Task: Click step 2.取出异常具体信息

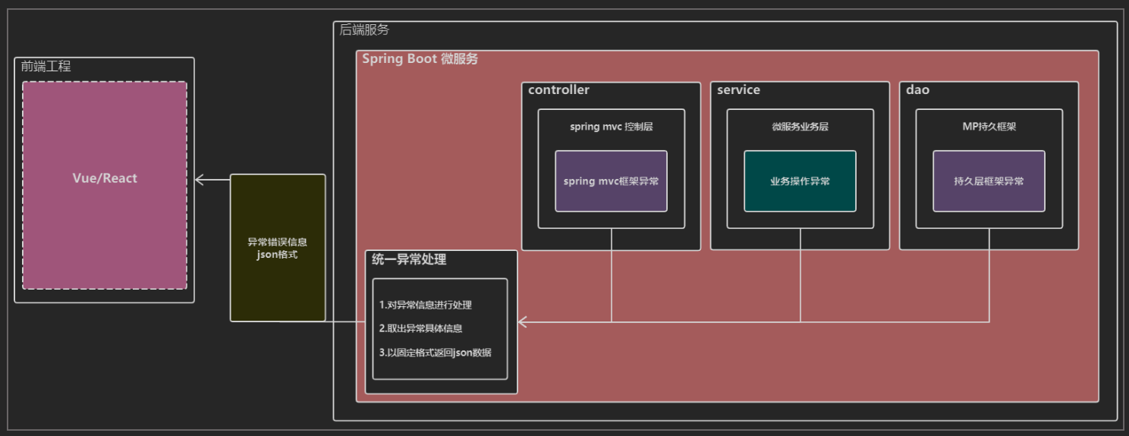Action: (420, 328)
